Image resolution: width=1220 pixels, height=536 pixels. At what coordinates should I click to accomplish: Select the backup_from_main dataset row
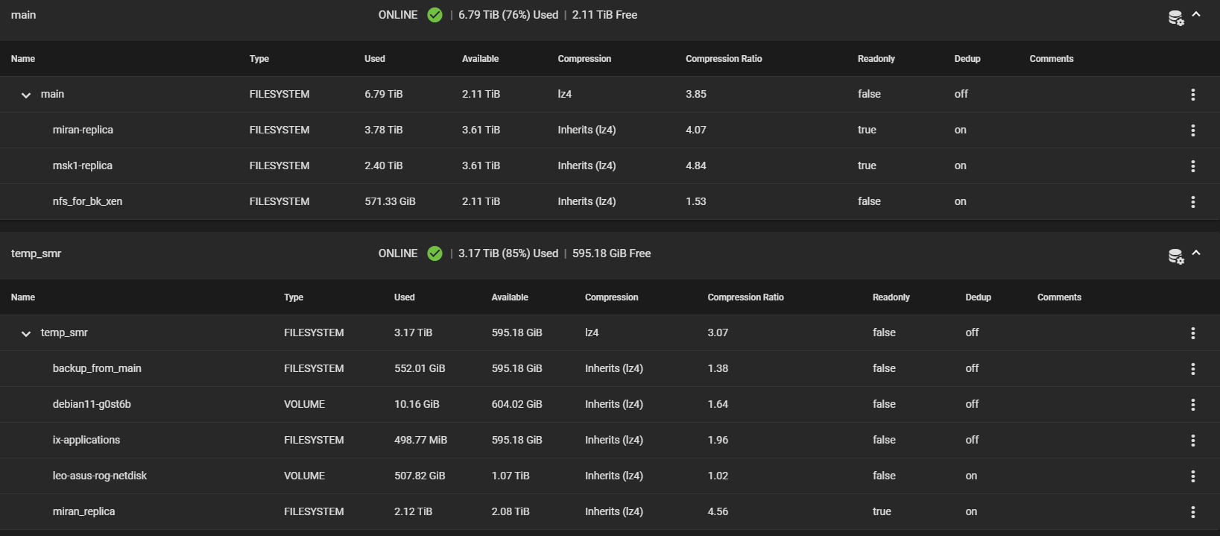point(97,369)
